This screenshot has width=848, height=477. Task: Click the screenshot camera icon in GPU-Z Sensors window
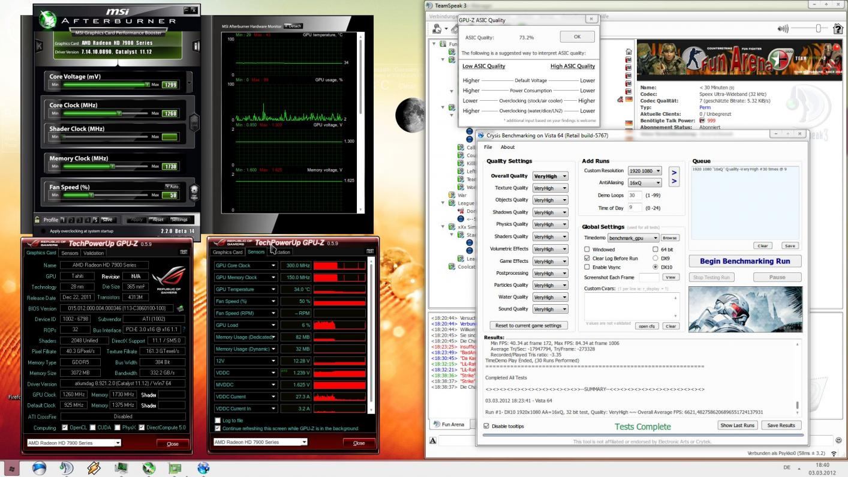pos(370,251)
